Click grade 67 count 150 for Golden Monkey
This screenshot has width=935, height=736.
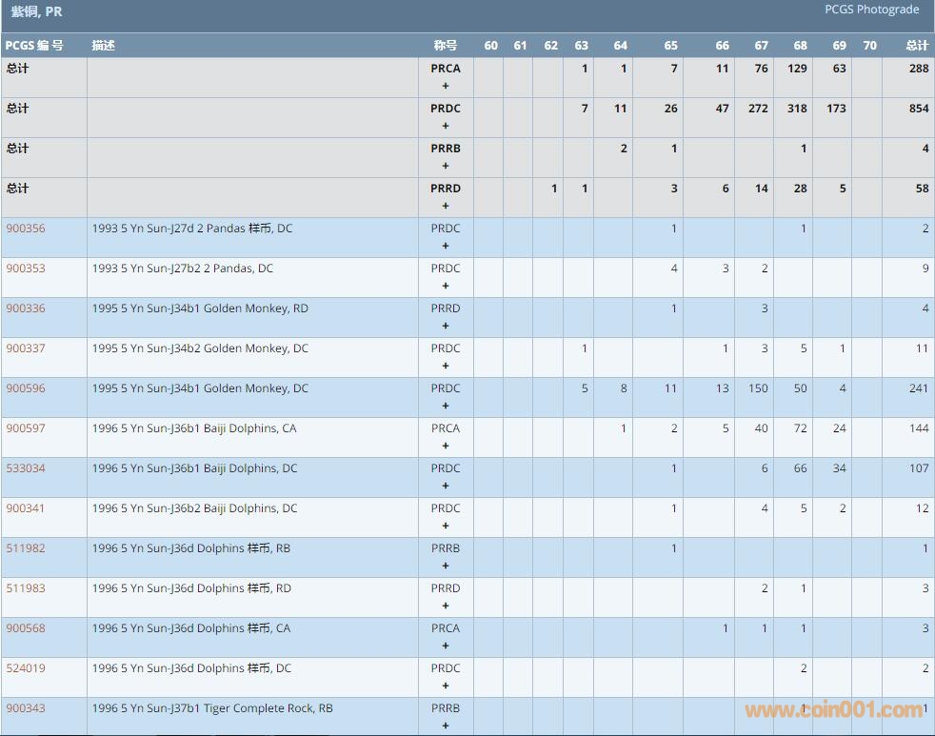coord(758,388)
